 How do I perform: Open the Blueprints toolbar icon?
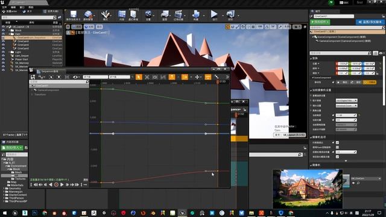point(165,14)
